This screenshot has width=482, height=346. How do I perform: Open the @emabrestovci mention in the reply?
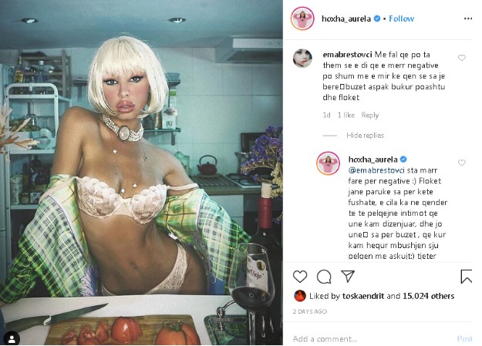click(x=376, y=170)
